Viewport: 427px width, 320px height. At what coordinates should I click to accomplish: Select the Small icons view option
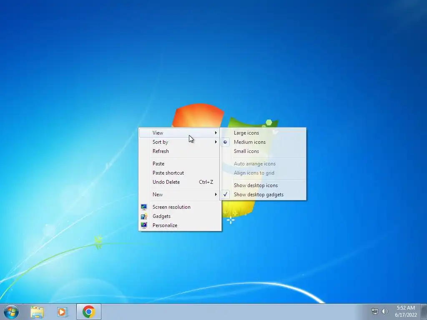pyautogui.click(x=263, y=151)
